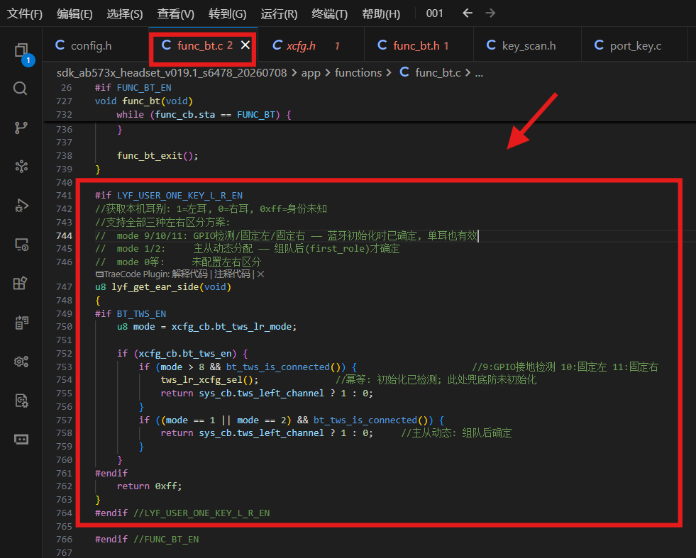Open breadcrumb ellipsis after func_bt.c
Image resolution: width=696 pixels, height=558 pixels.
479,73
